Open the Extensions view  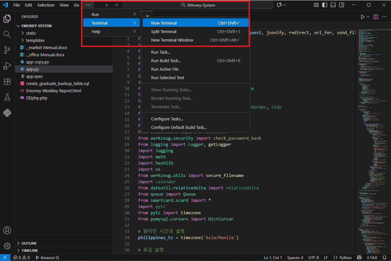tap(7, 81)
